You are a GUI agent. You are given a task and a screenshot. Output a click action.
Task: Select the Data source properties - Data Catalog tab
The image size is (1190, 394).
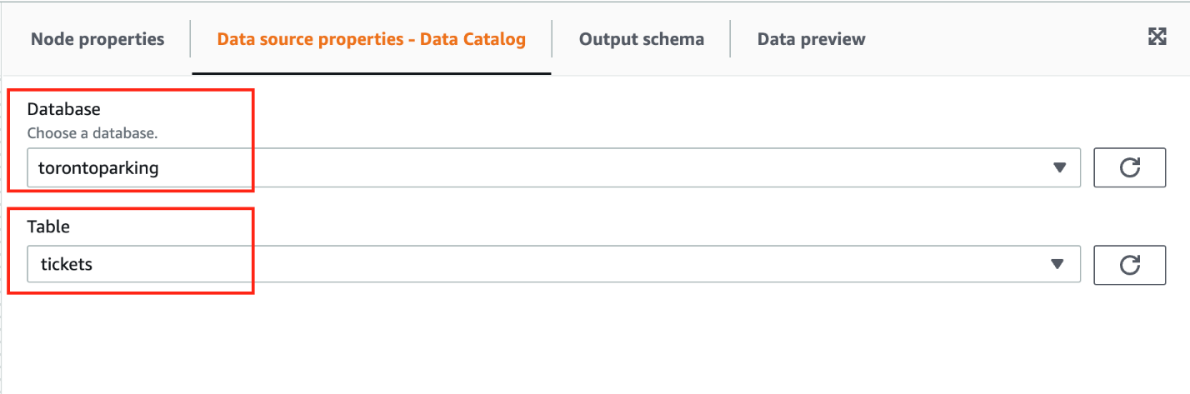(x=371, y=39)
